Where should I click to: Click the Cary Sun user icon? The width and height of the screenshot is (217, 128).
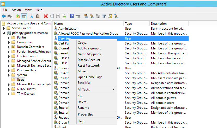(56, 38)
